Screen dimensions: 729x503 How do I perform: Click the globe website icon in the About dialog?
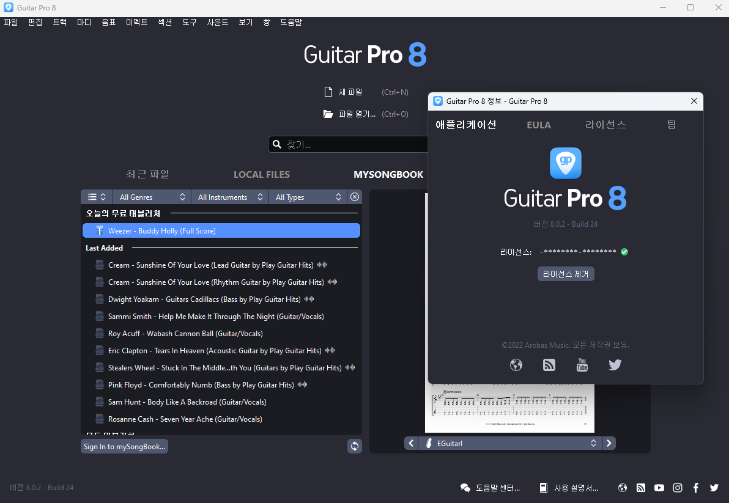[x=516, y=365]
